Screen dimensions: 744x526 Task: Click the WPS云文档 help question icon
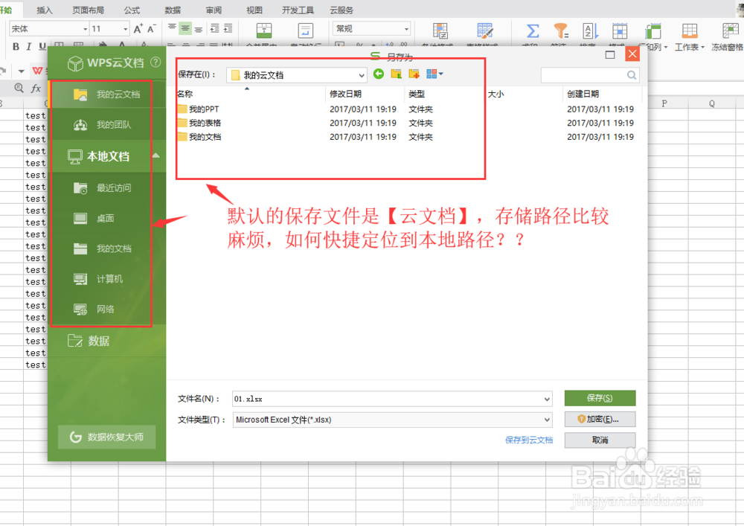tap(155, 62)
